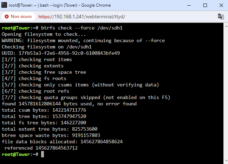Click the struck-through https in the address
Image resolution: width=228 pixels, height=164 pixels.
click(44, 17)
